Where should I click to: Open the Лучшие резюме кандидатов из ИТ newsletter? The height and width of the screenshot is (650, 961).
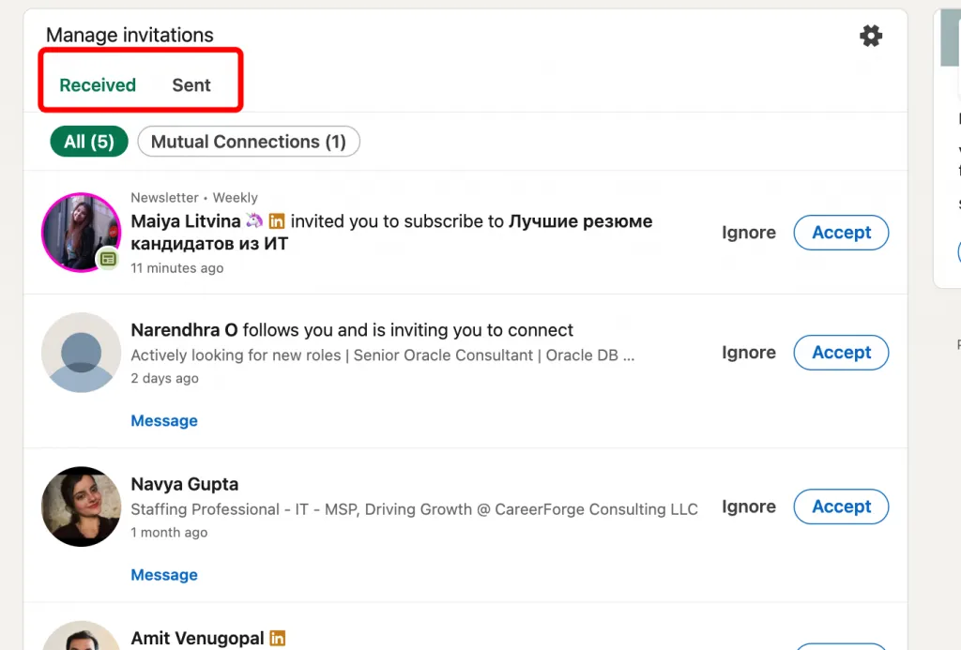[x=391, y=233]
